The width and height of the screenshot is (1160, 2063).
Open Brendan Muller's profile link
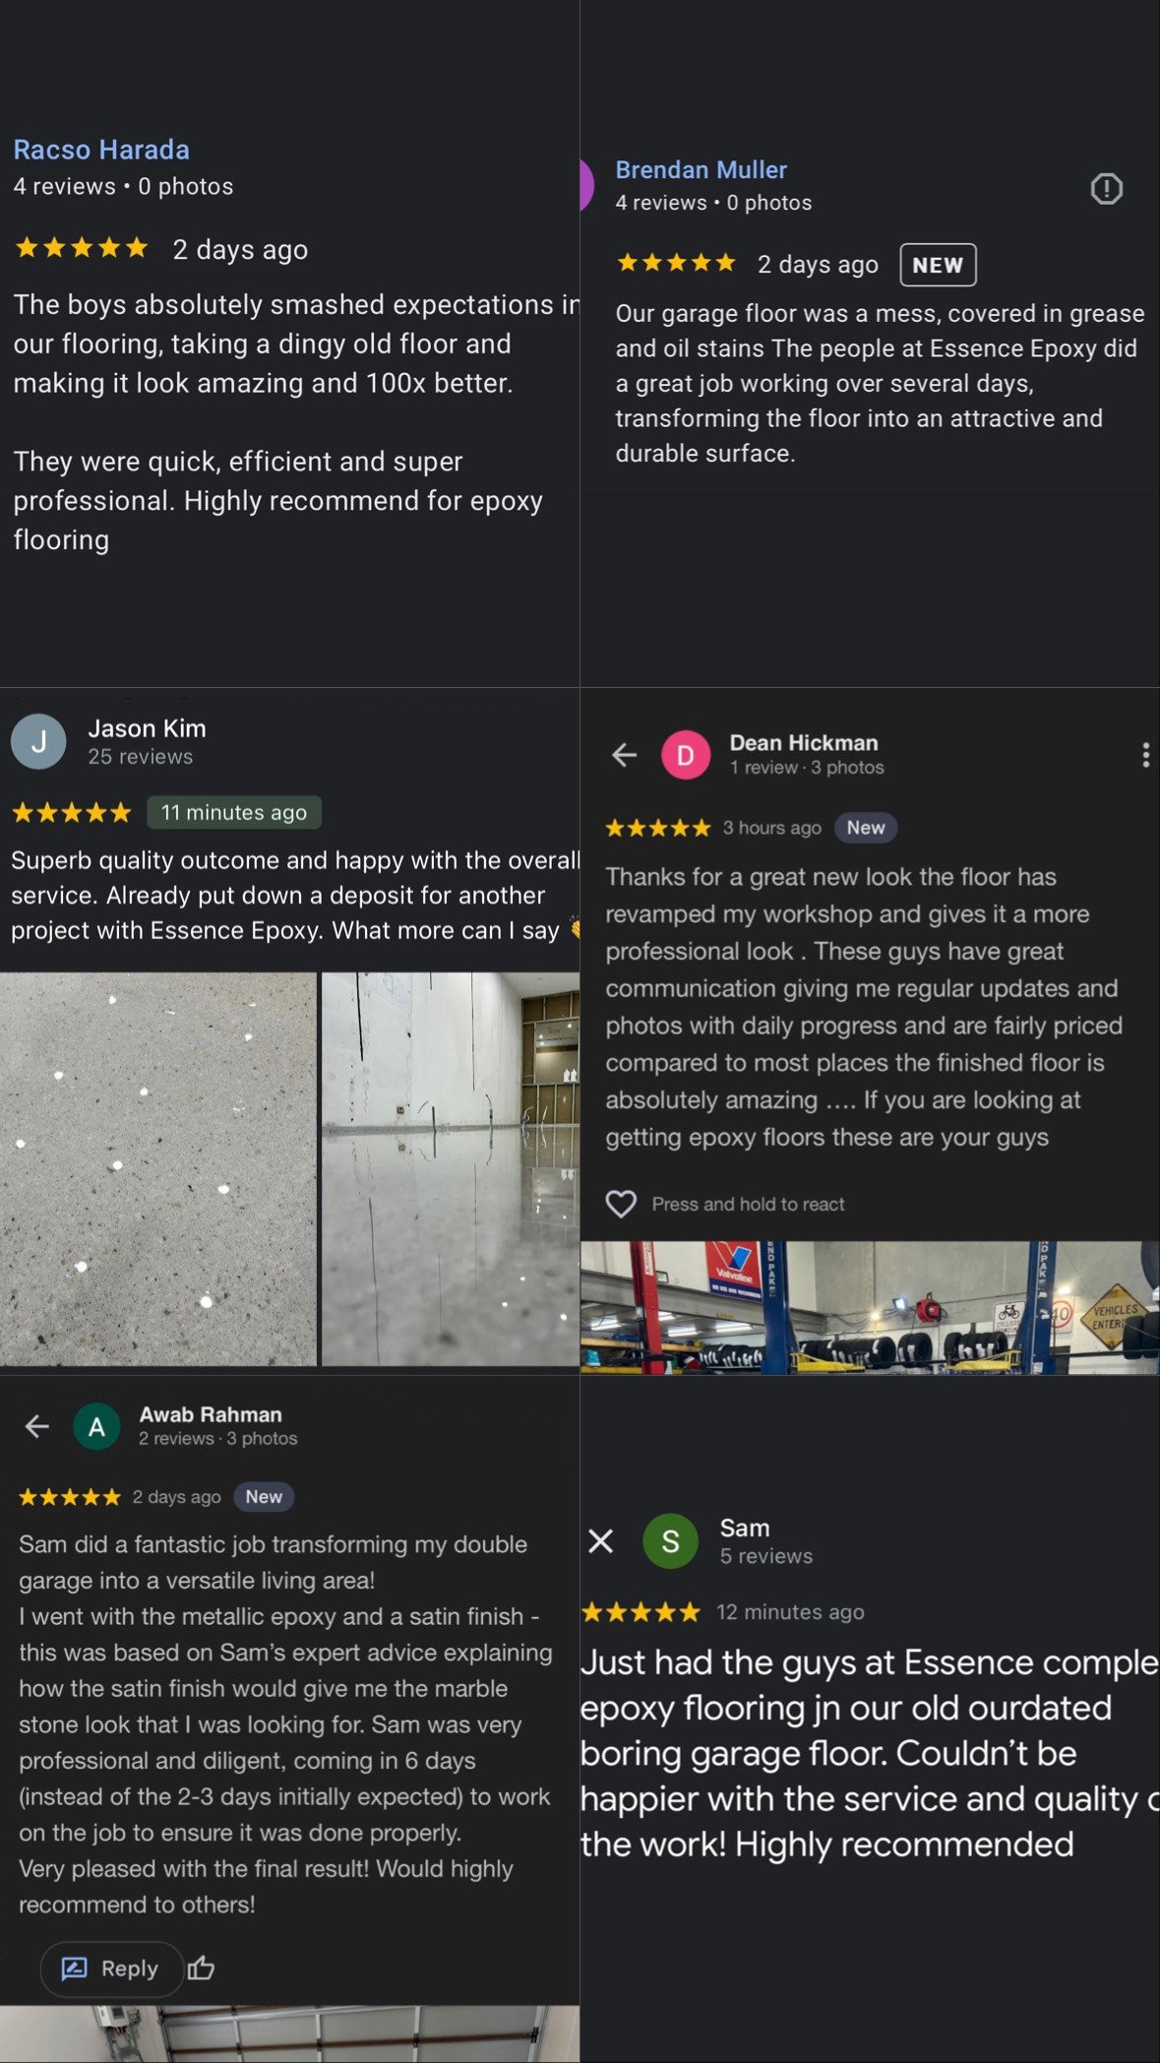coord(701,169)
